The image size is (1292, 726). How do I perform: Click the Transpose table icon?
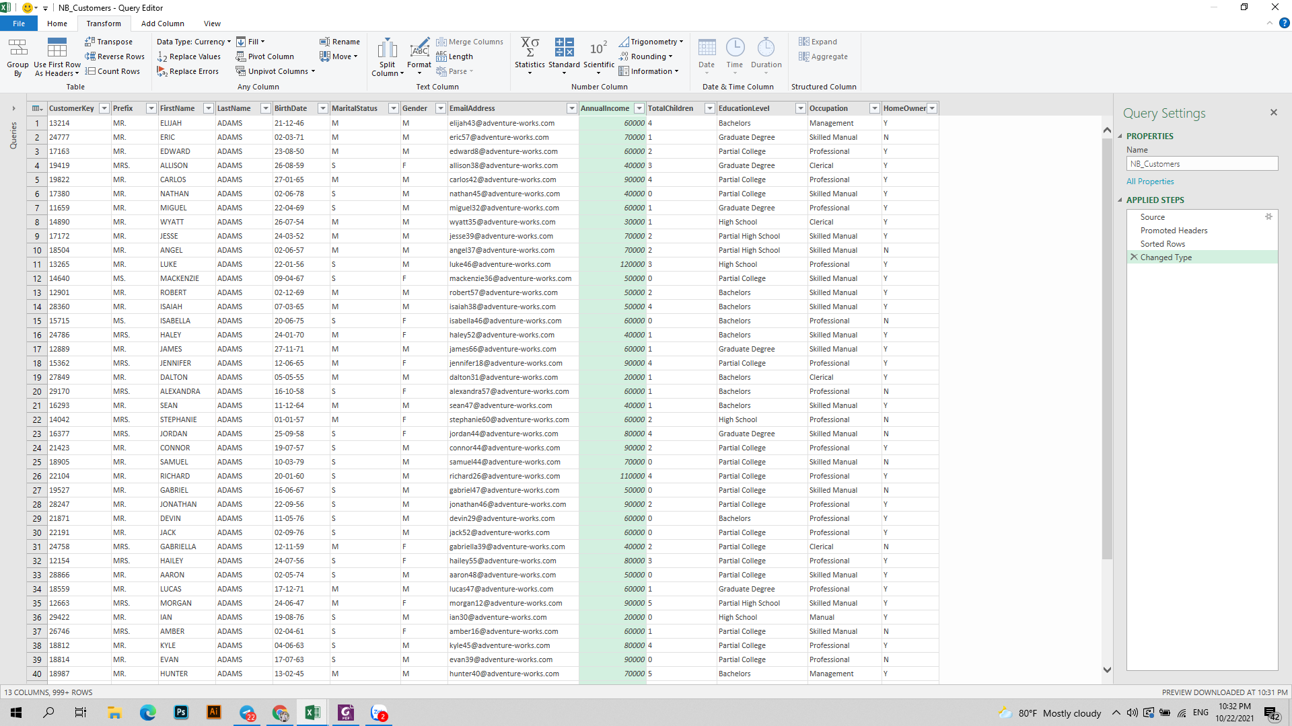(x=90, y=42)
